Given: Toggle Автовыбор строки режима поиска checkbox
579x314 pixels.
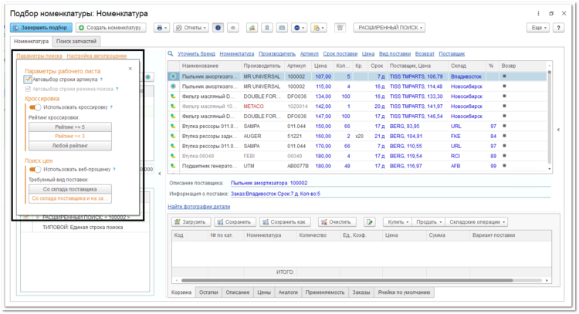Looking at the screenshot, I should click(28, 89).
